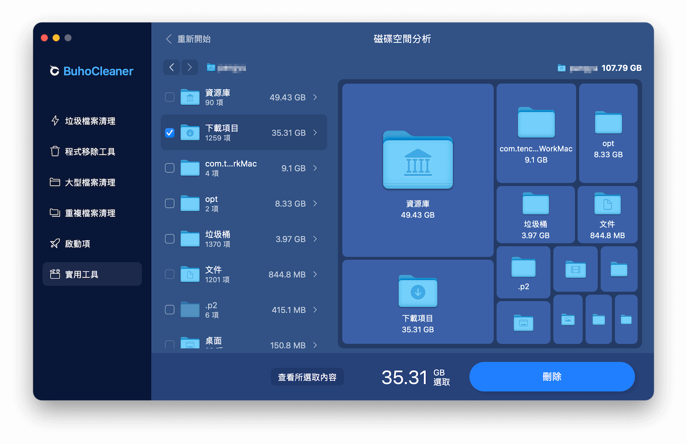The width and height of the screenshot is (687, 444).
Task: Select the movies folder treemap tile
Action: pyautogui.click(x=575, y=269)
